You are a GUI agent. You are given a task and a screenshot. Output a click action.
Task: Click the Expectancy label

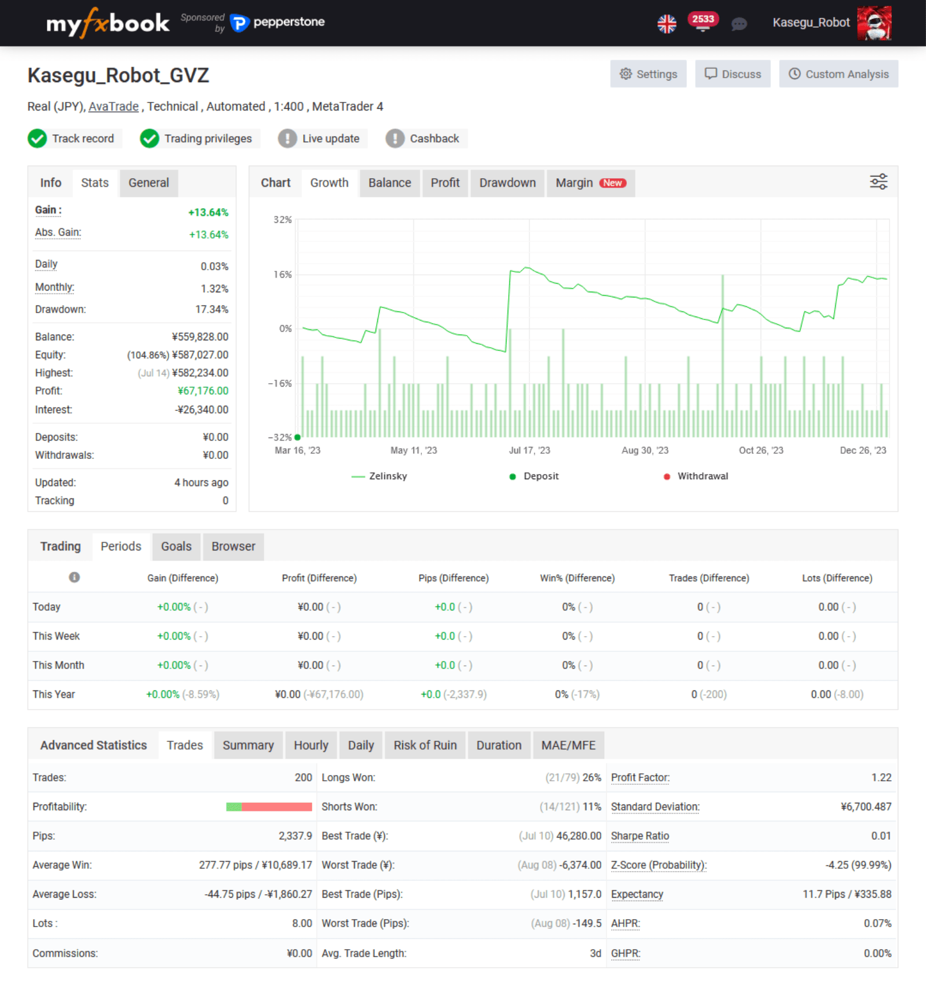[x=637, y=895]
